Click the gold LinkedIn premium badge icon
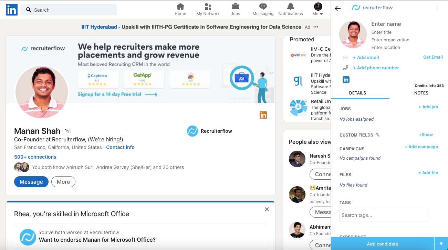 pos(263,115)
